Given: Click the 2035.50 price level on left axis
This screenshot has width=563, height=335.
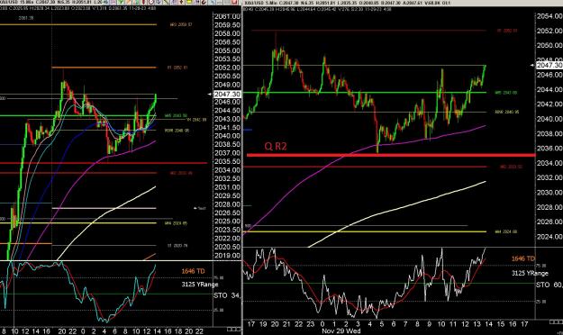Looking at the screenshot, I should coord(227,161).
